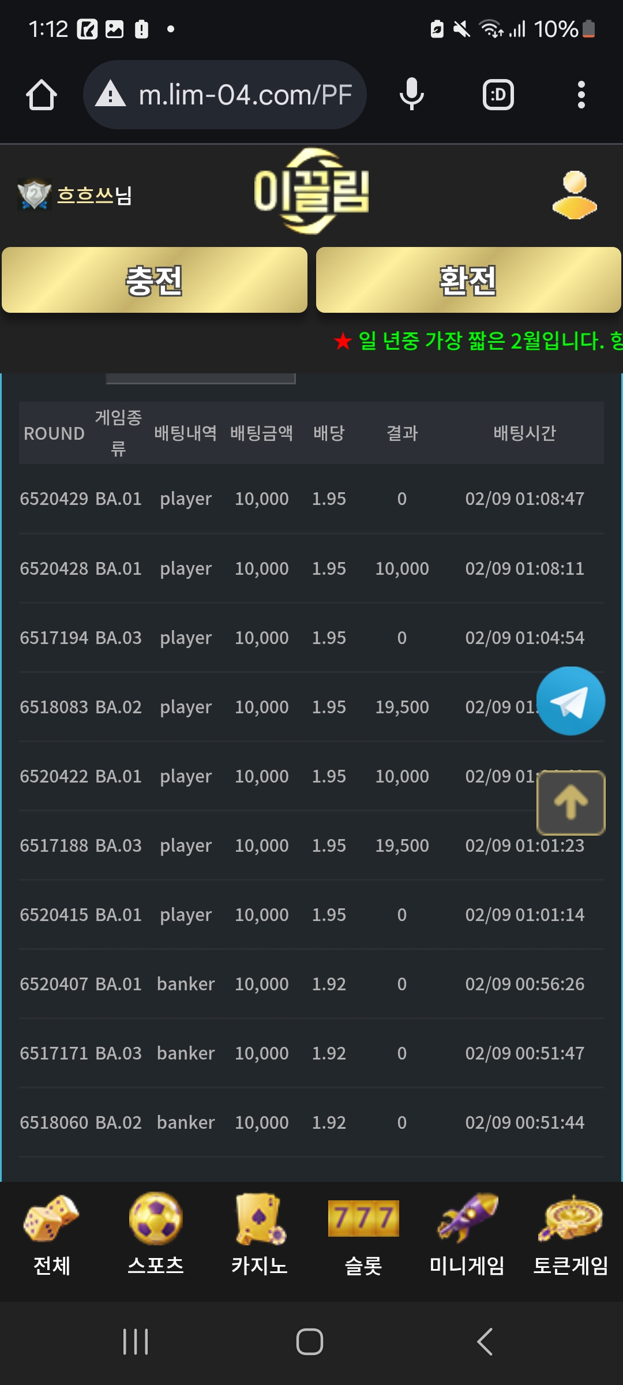623x1385 pixels.
Task: Open the browser three-dot menu
Action: click(581, 95)
